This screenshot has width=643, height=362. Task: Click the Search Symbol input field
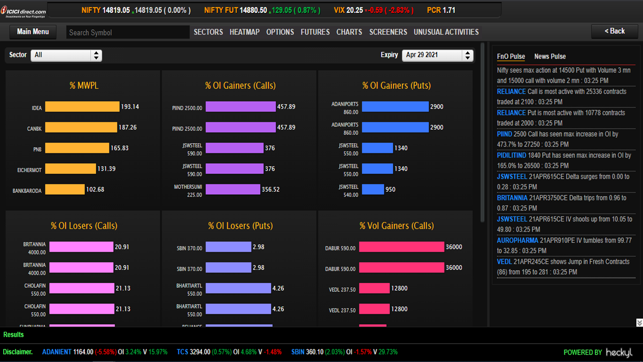(x=127, y=32)
